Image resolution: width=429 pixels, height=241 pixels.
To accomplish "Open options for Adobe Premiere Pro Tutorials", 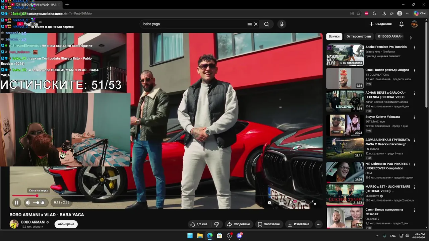I will click(414, 48).
